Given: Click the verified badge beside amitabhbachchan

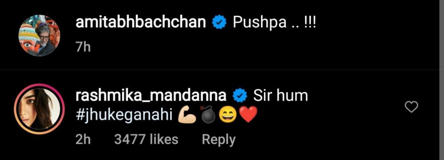Looking at the screenshot, I should point(219,23).
